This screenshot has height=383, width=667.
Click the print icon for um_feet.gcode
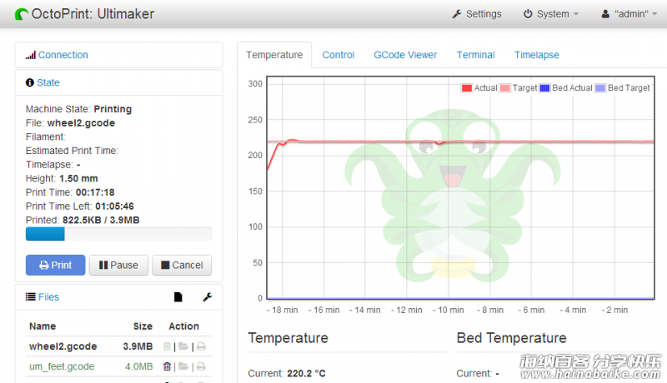point(201,366)
